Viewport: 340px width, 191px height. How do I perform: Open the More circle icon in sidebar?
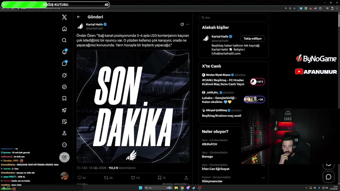coord(64,145)
